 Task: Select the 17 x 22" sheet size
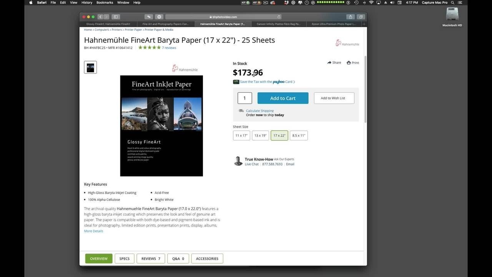click(279, 135)
